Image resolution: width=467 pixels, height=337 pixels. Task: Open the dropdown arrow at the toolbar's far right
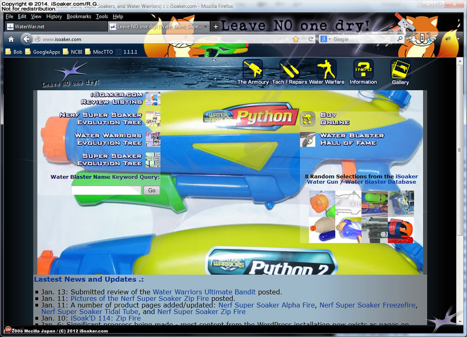tap(458, 39)
